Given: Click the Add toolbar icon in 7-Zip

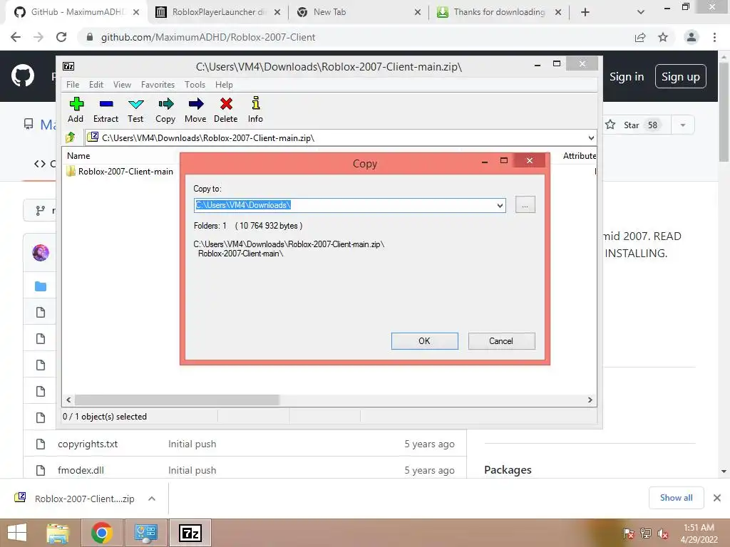Looking at the screenshot, I should [76, 110].
